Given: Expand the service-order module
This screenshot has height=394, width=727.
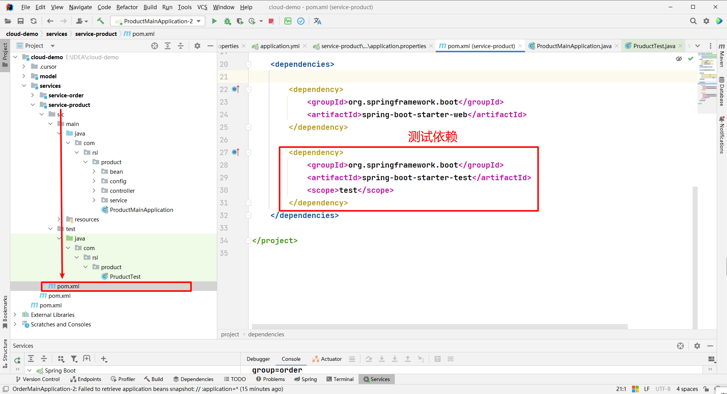Looking at the screenshot, I should point(33,95).
